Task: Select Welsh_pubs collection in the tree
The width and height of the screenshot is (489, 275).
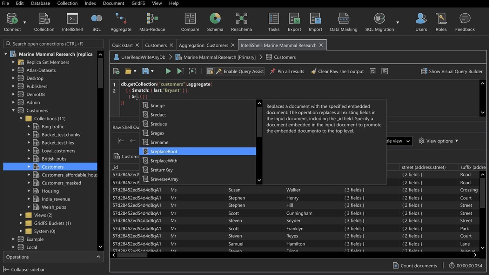Action: point(54,207)
